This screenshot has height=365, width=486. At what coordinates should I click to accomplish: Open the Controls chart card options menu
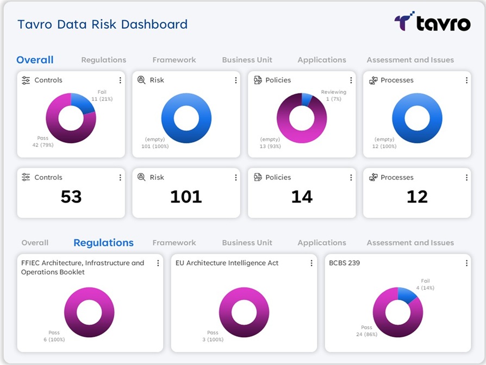click(x=120, y=80)
